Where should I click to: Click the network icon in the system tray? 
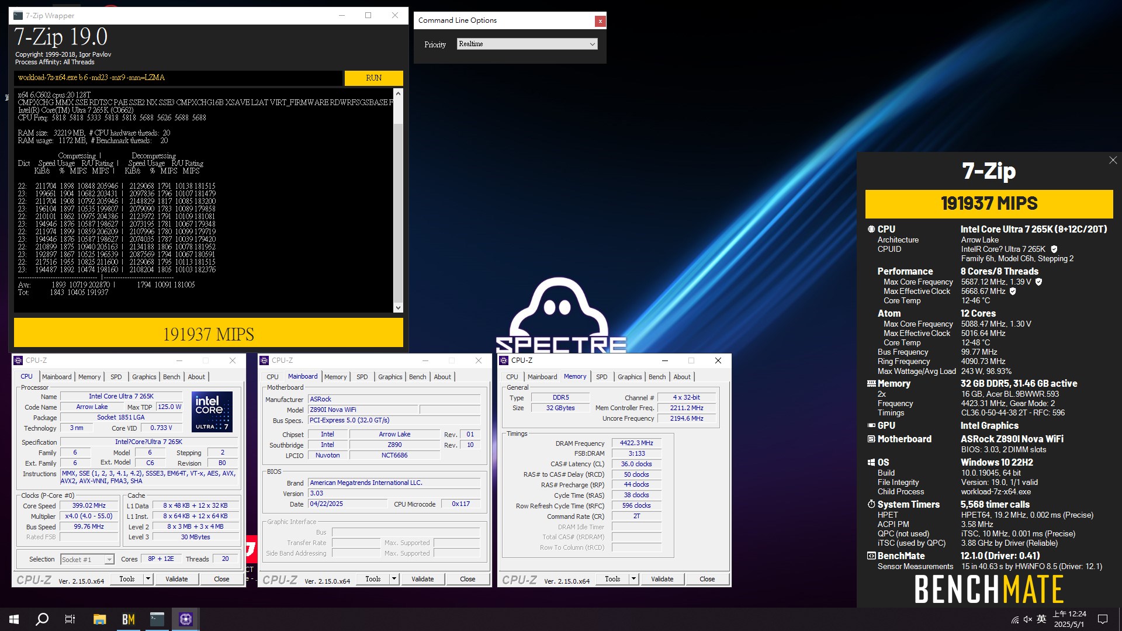[x=1015, y=619]
